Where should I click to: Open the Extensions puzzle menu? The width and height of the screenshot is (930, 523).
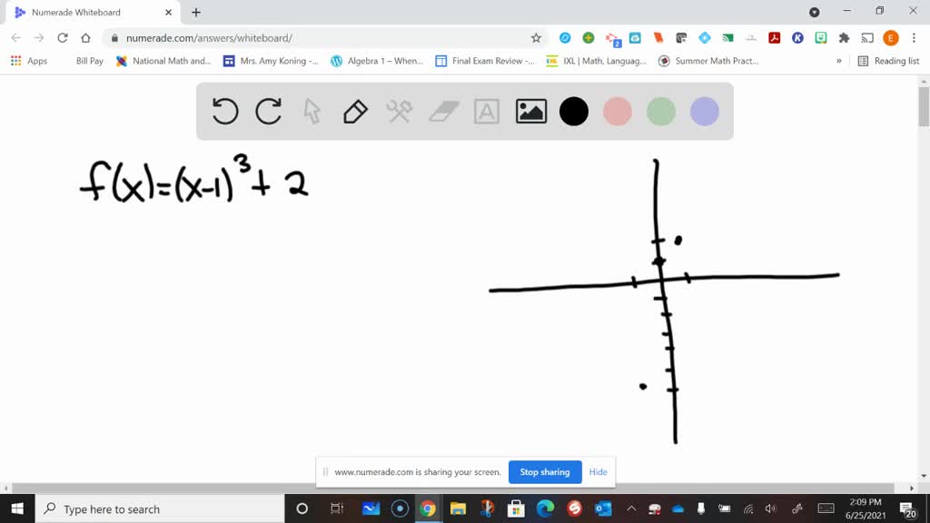tap(844, 38)
